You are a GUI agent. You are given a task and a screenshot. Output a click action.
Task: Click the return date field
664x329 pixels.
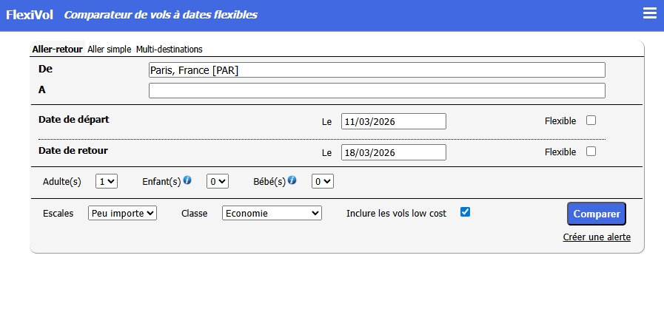pyautogui.click(x=393, y=152)
